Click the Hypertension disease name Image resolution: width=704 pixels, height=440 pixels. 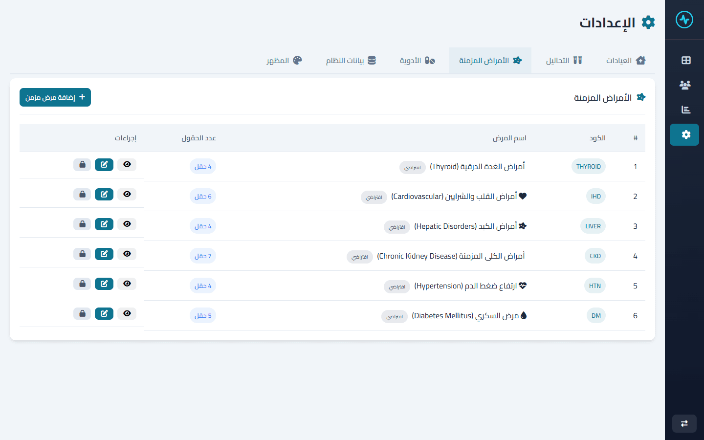(x=465, y=286)
